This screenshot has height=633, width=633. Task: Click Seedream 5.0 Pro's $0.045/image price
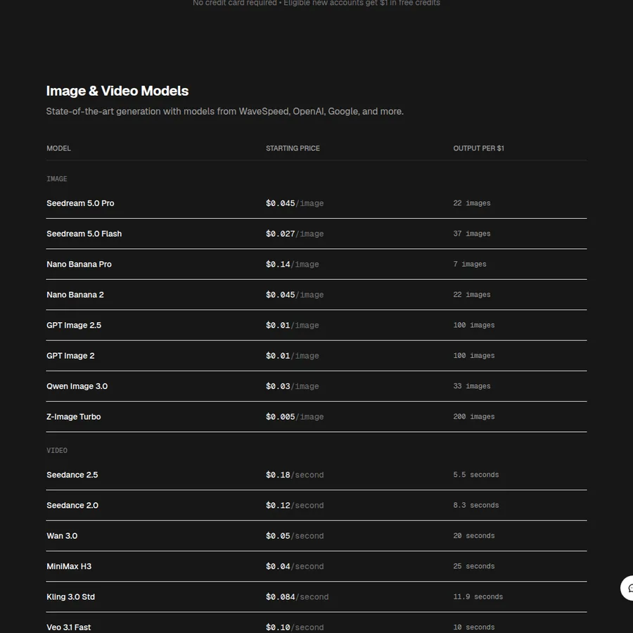coord(295,203)
